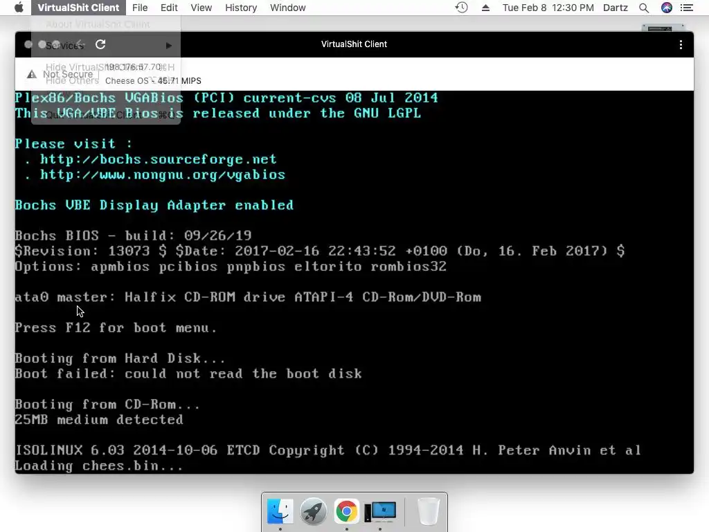
Task: Open Google Chrome from the Dock
Action: 346,511
